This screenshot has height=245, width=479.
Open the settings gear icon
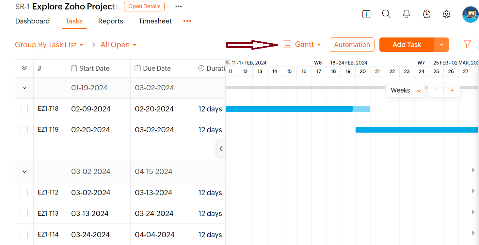pos(447,14)
